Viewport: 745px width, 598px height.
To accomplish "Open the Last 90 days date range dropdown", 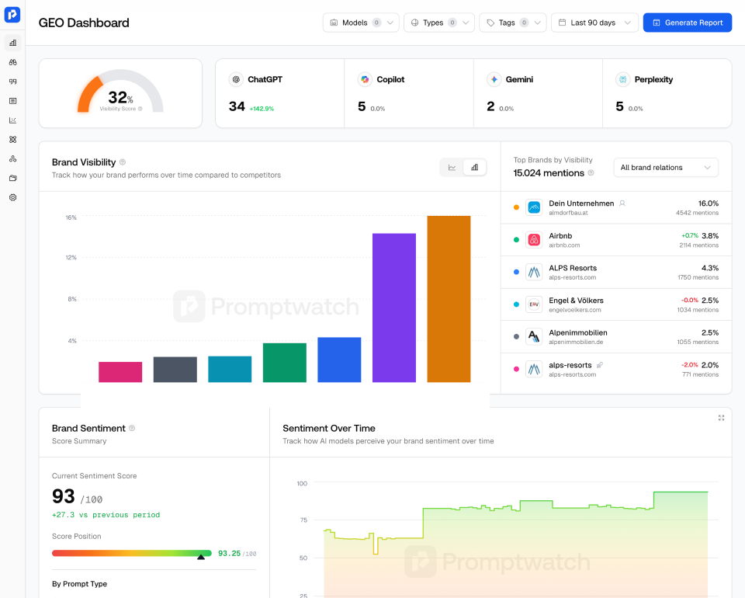I will point(594,22).
